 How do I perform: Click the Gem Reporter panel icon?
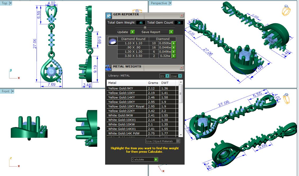coord(109,15)
